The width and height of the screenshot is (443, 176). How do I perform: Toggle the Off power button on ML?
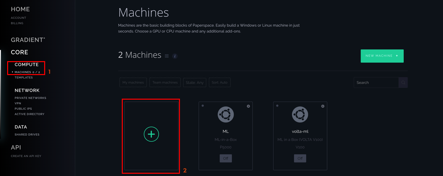[226, 158]
